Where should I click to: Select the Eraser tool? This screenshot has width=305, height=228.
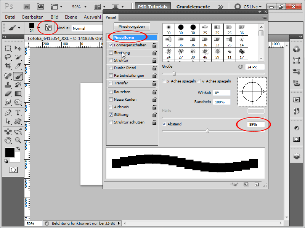tap(8, 93)
